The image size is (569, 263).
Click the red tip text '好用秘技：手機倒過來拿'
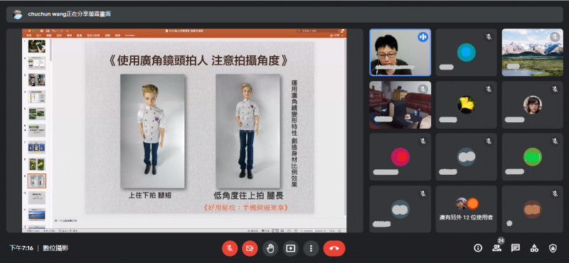246,208
